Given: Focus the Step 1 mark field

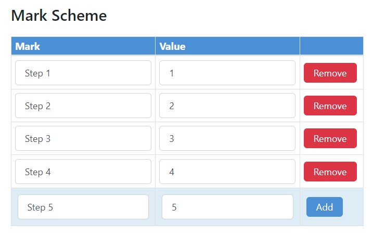Looking at the screenshot, I should tap(83, 73).
